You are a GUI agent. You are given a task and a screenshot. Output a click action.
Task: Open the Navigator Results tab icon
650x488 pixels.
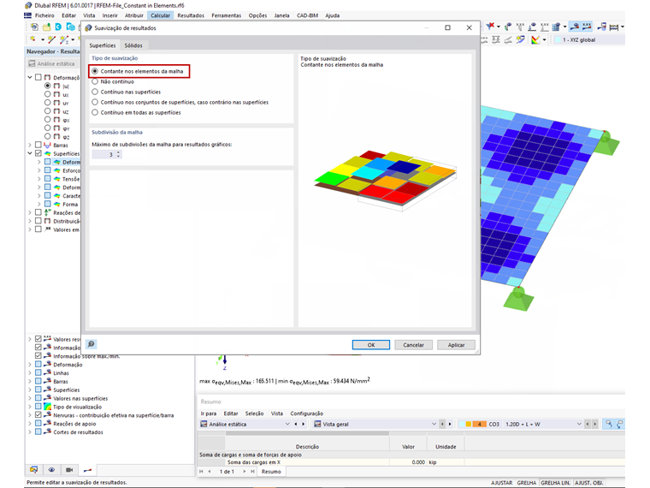(87, 470)
